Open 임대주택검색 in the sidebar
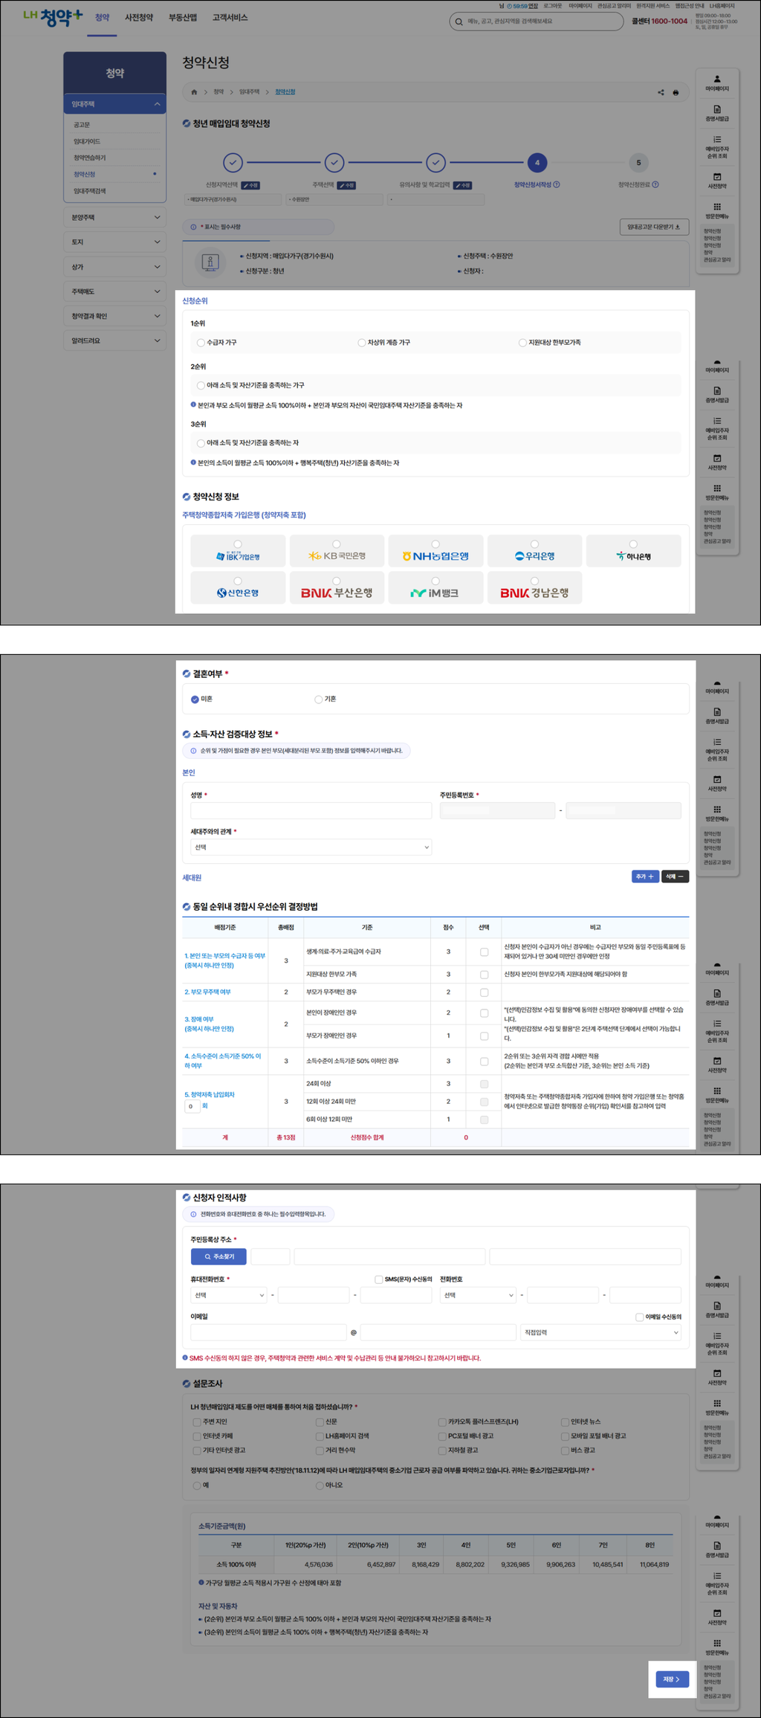Image resolution: width=761 pixels, height=1718 pixels. point(89,191)
